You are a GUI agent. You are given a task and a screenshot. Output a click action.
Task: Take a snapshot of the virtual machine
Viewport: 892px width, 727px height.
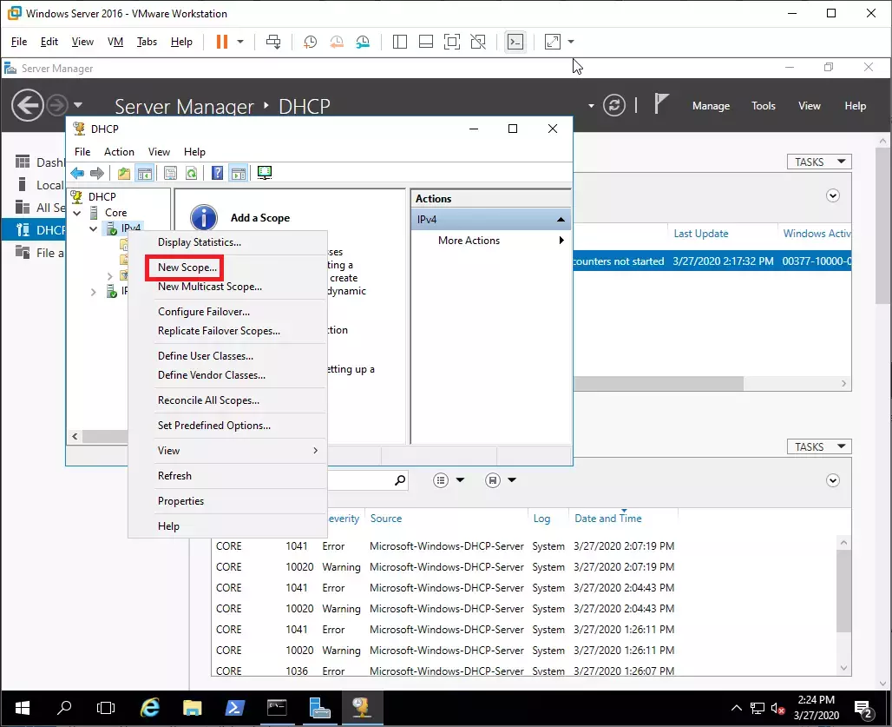pyautogui.click(x=310, y=42)
